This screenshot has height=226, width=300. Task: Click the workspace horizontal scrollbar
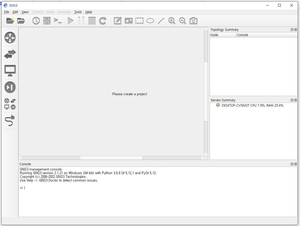point(111,158)
